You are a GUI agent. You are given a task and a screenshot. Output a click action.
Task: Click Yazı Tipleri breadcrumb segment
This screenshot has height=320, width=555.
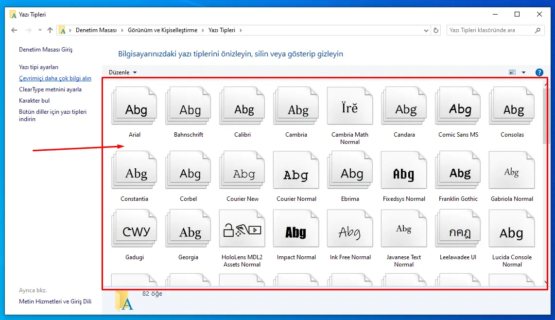coord(222,30)
